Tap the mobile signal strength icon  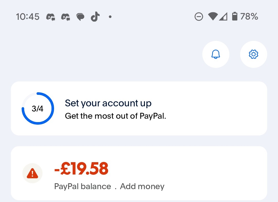click(223, 17)
